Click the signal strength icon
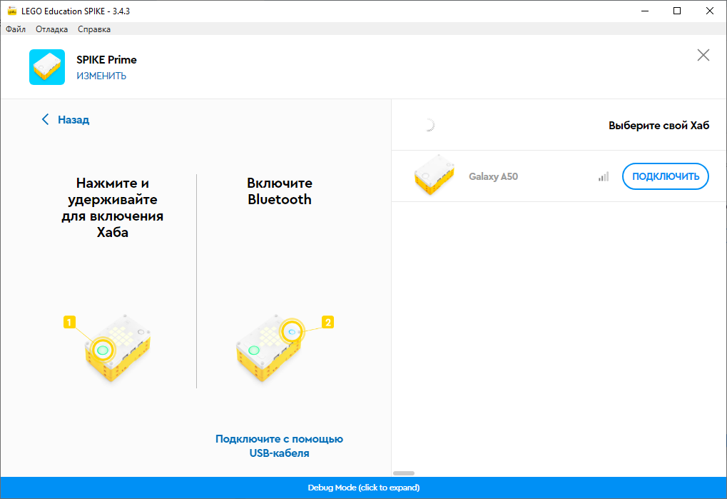The image size is (727, 499). [x=603, y=176]
